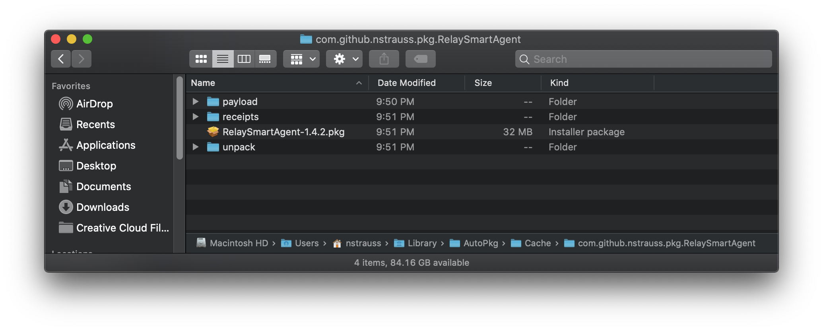This screenshot has height=331, width=823.
Task: Open the Action gear menu
Action: coord(344,59)
